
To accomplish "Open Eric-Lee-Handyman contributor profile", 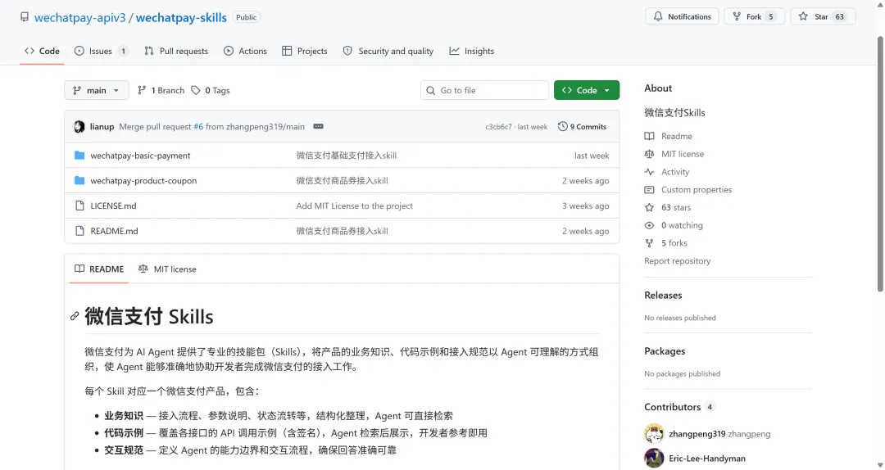I will (707, 459).
